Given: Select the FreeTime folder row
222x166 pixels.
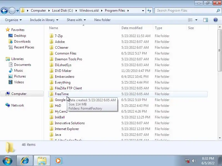Looking at the screenshot, I should click(x=128, y=94).
